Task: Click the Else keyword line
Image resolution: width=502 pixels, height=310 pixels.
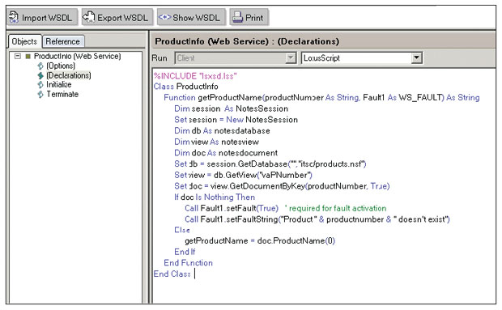Action: coord(182,231)
